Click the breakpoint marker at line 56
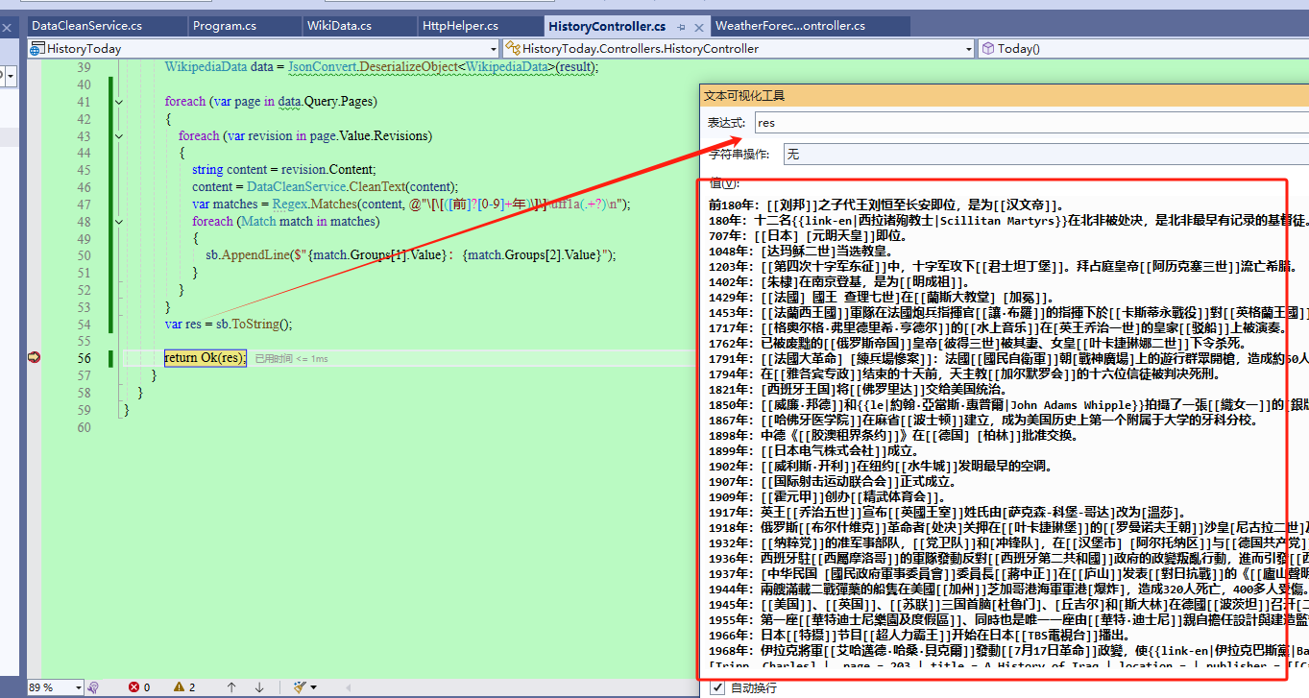The width and height of the screenshot is (1309, 698). coord(35,358)
